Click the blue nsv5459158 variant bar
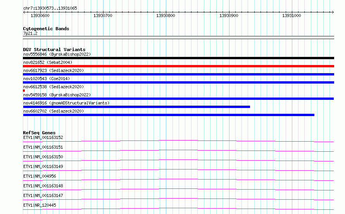The width and height of the screenshot is (345, 214). (178, 99)
